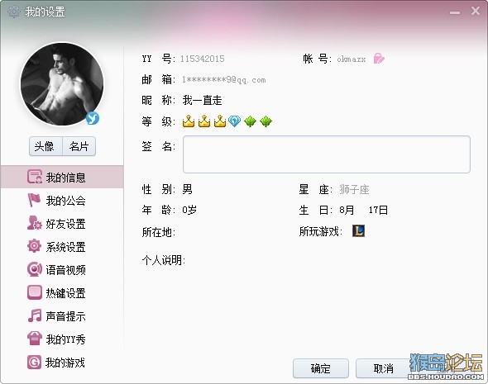Select 语音视频 settings
Screen dimensions: 488x384
click(62, 270)
